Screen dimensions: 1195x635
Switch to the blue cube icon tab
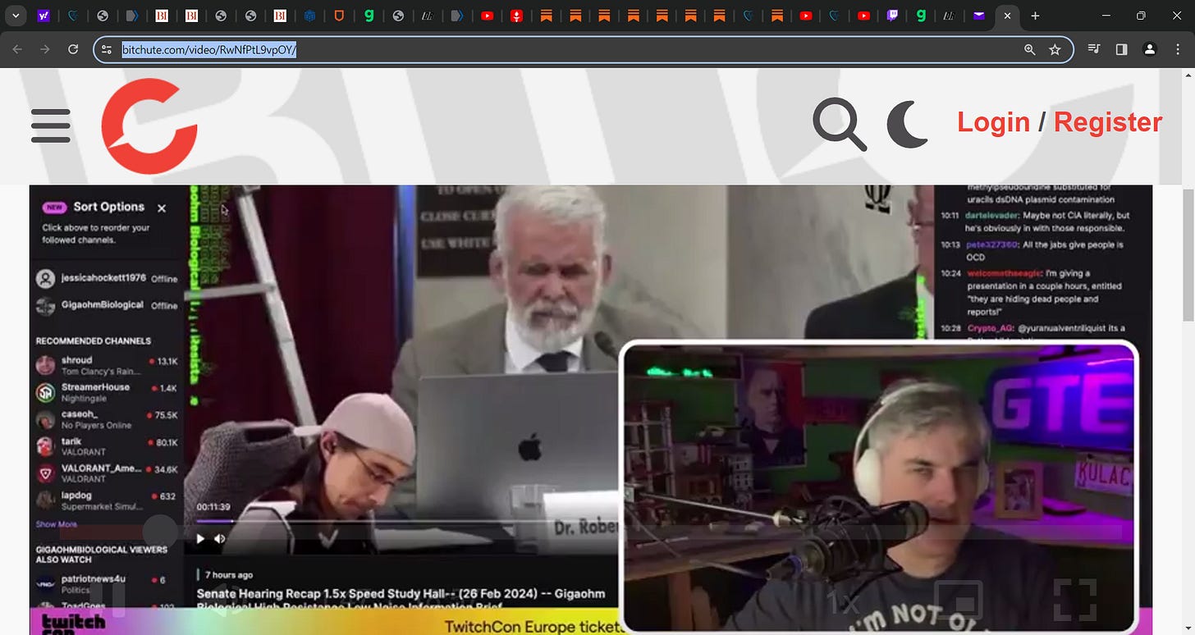(309, 16)
